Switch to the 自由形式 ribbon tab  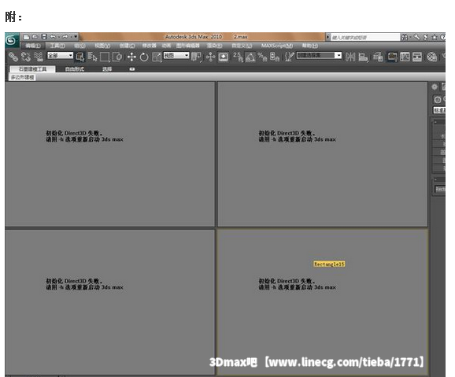[74, 69]
